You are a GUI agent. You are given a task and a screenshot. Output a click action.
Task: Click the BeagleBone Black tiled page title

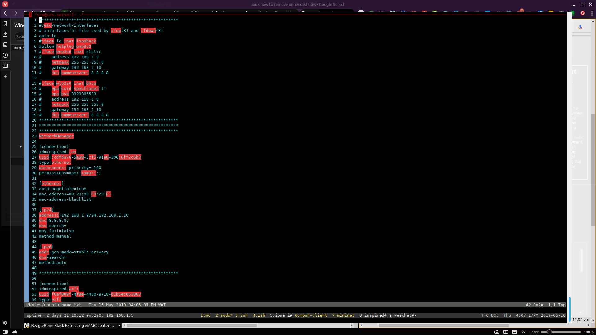pyautogui.click(x=72, y=325)
